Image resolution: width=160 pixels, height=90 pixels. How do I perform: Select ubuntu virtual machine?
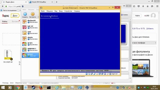(x=30, y=38)
